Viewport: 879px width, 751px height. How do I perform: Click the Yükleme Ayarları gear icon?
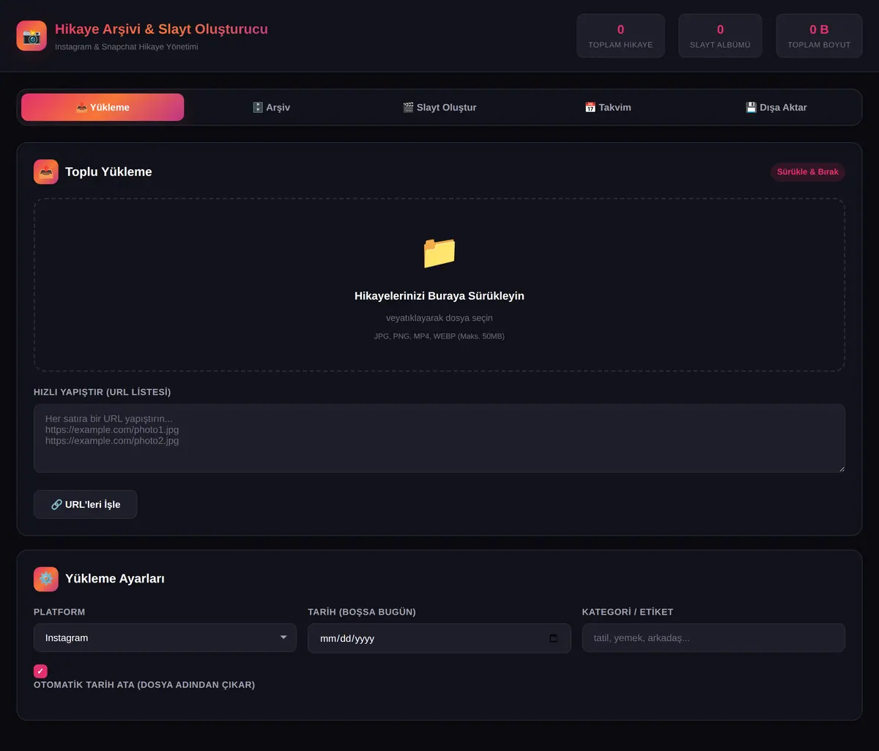(46, 579)
